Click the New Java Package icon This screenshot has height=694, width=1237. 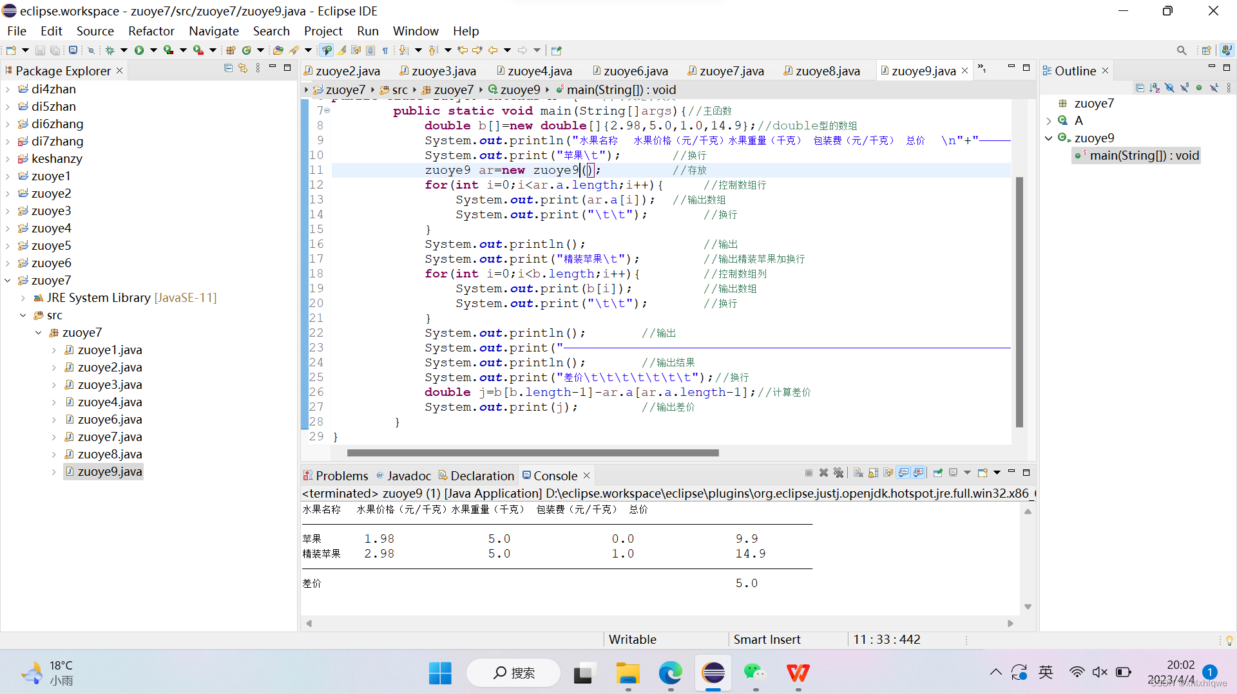[230, 50]
